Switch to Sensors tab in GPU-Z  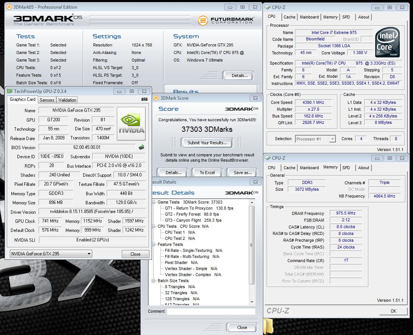(x=47, y=100)
